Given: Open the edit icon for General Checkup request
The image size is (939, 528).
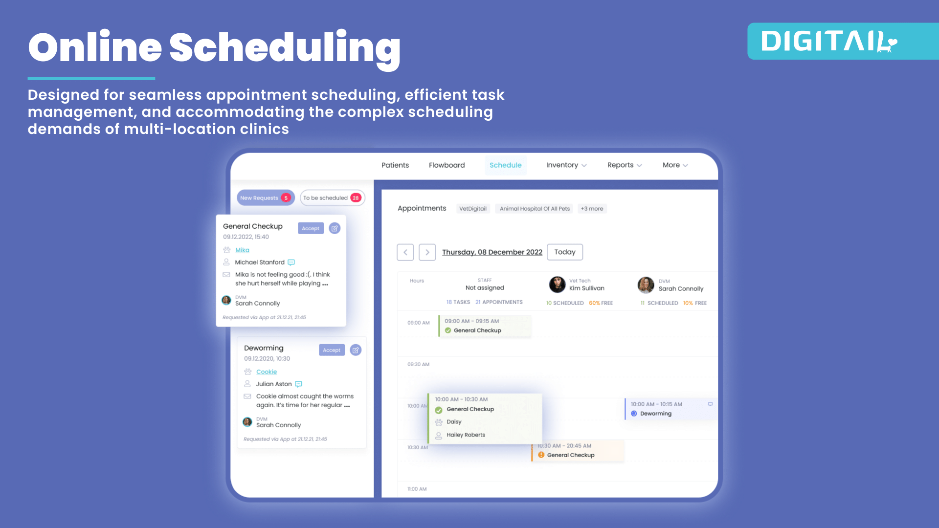Looking at the screenshot, I should tap(334, 228).
